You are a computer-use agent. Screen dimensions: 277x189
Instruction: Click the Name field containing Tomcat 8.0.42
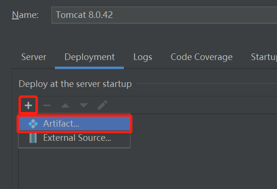click(x=164, y=15)
